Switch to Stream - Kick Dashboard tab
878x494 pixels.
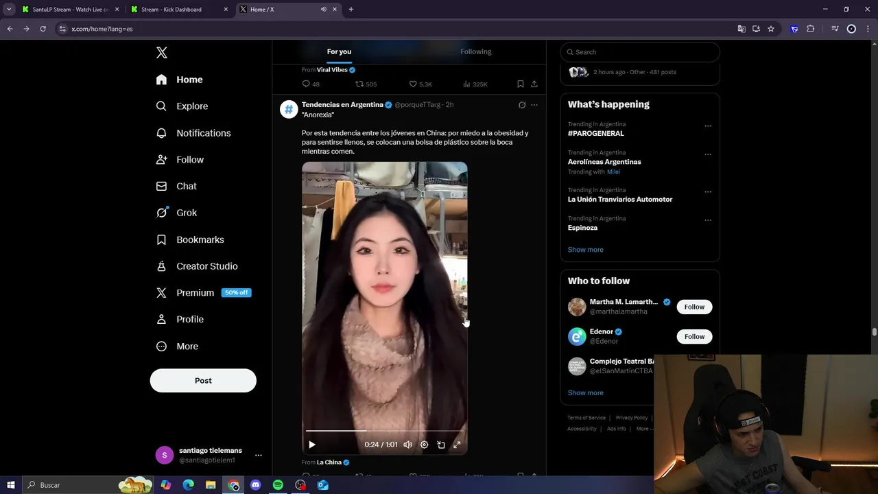pyautogui.click(x=180, y=10)
